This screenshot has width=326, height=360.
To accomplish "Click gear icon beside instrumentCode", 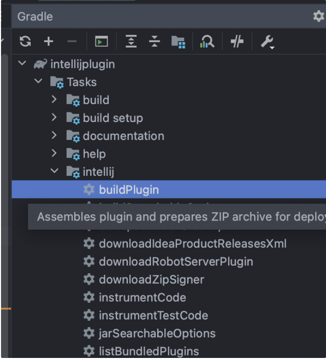I will click(89, 297).
